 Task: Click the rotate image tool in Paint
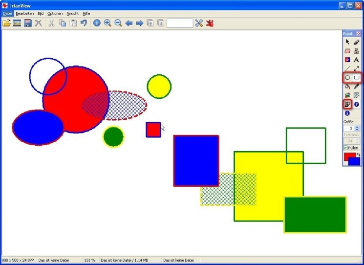click(347, 95)
